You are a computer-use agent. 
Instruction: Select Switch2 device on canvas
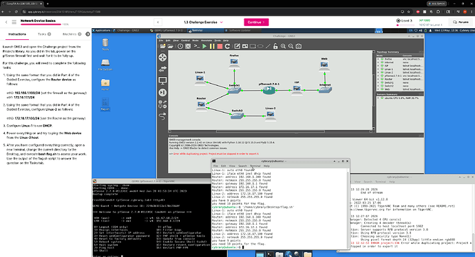[x=237, y=116]
